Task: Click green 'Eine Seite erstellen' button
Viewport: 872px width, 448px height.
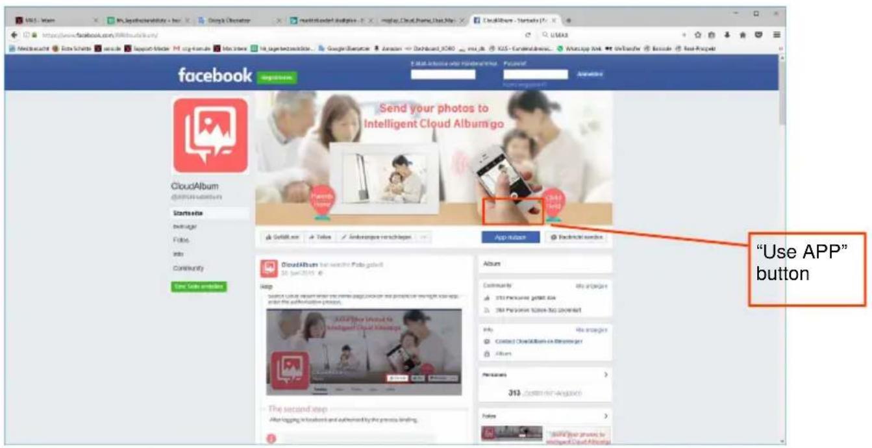Action: click(199, 286)
